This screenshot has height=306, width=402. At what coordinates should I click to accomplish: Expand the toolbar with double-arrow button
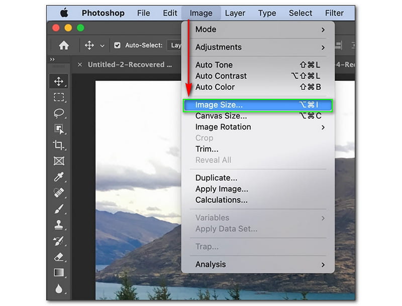(52, 59)
